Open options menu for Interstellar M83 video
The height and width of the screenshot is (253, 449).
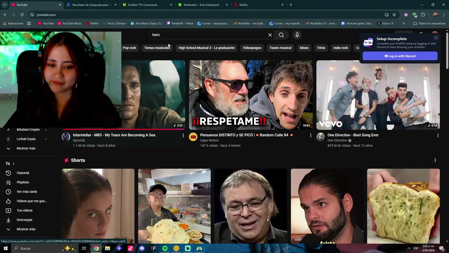pyautogui.click(x=183, y=135)
